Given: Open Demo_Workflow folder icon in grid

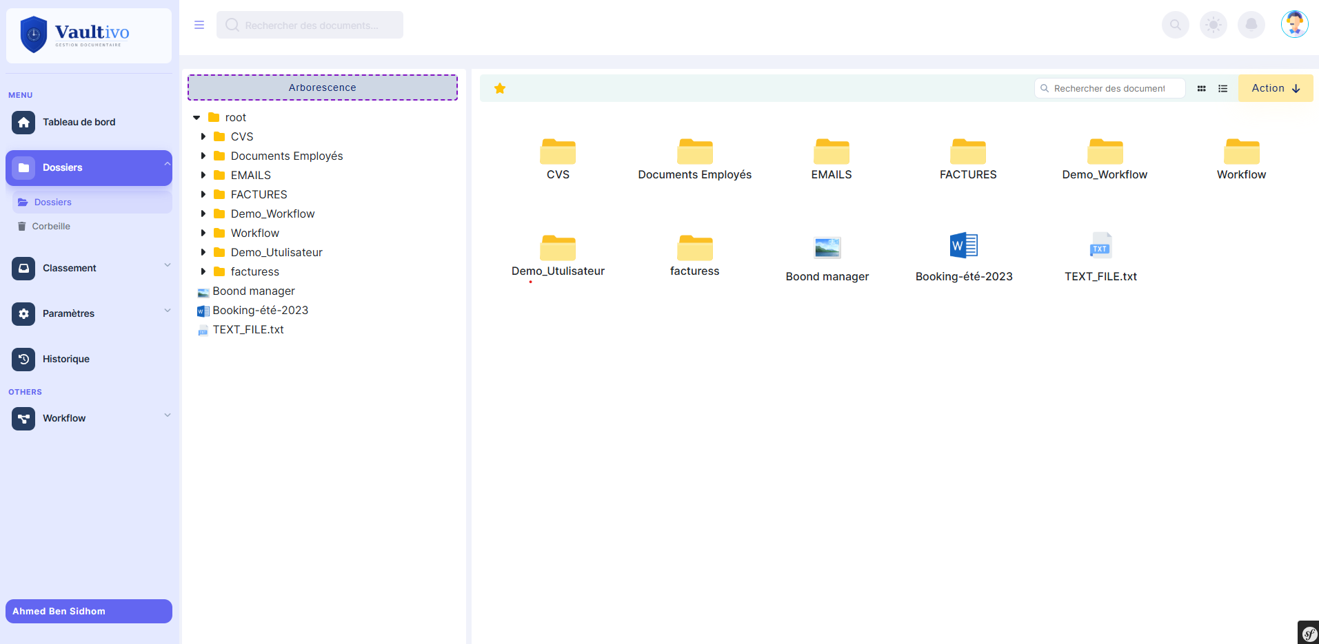Looking at the screenshot, I should point(1105,151).
